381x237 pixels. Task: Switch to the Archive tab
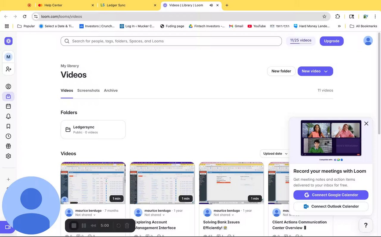pyautogui.click(x=111, y=91)
